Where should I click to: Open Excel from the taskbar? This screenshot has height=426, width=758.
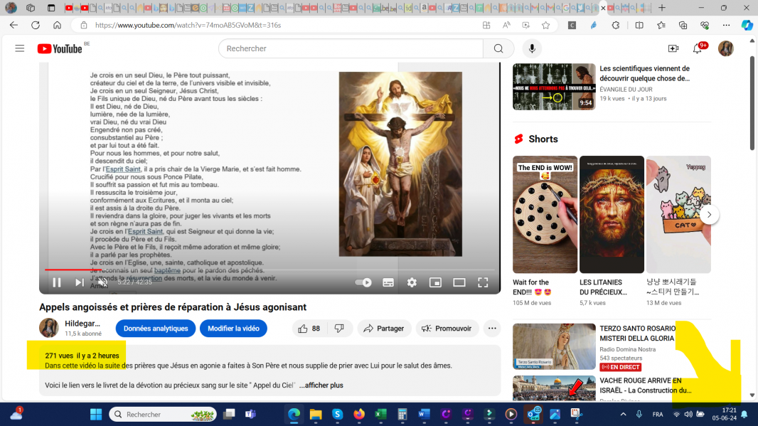click(x=380, y=415)
